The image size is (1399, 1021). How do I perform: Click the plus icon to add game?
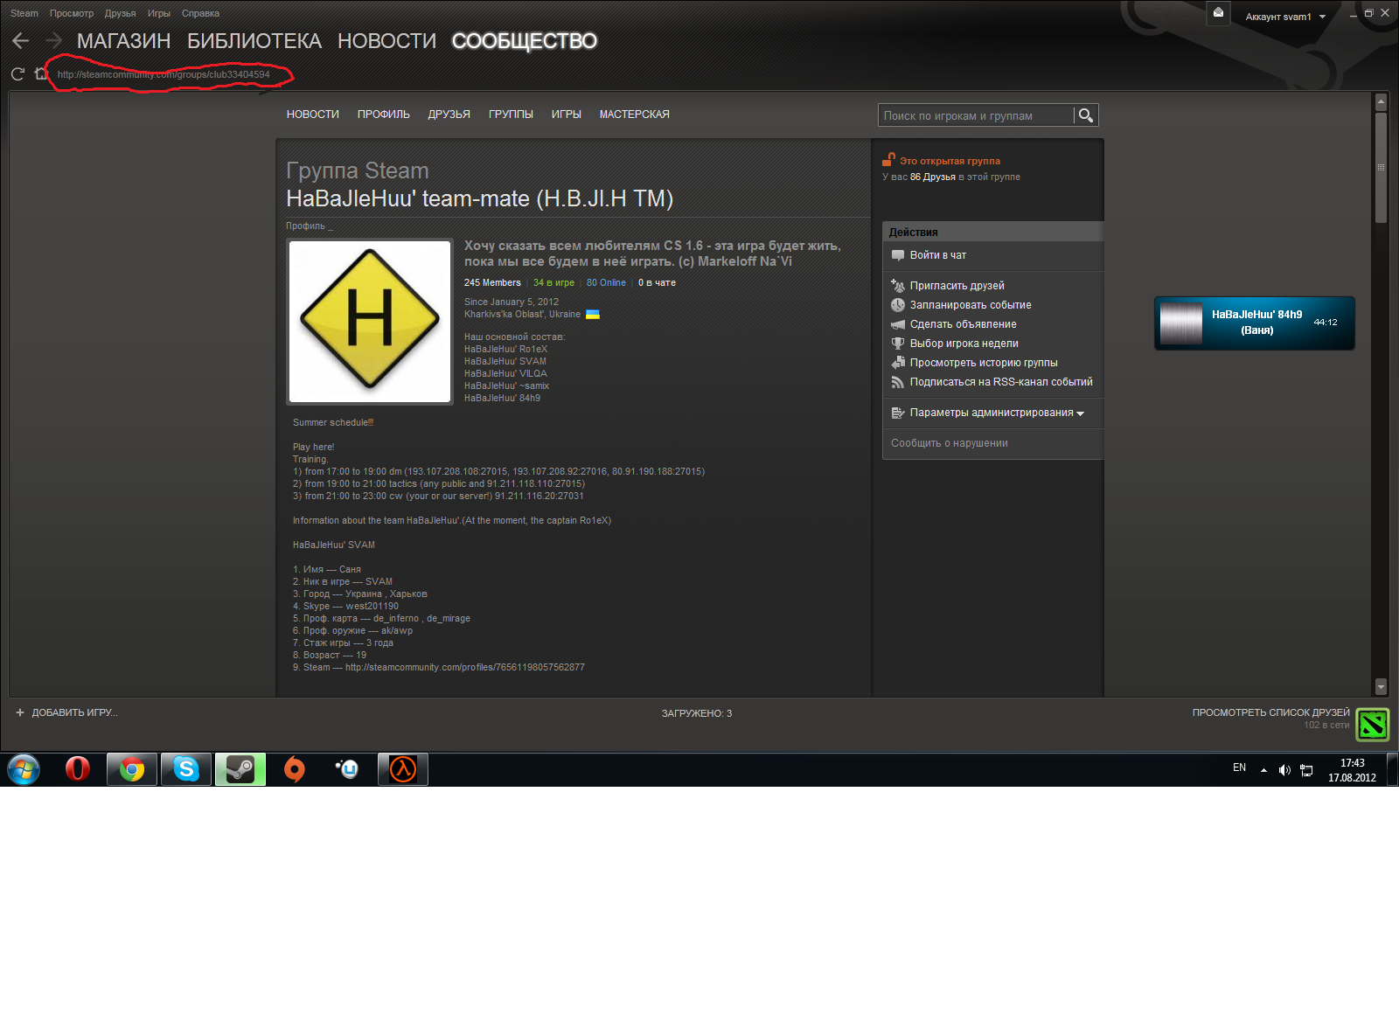click(20, 712)
